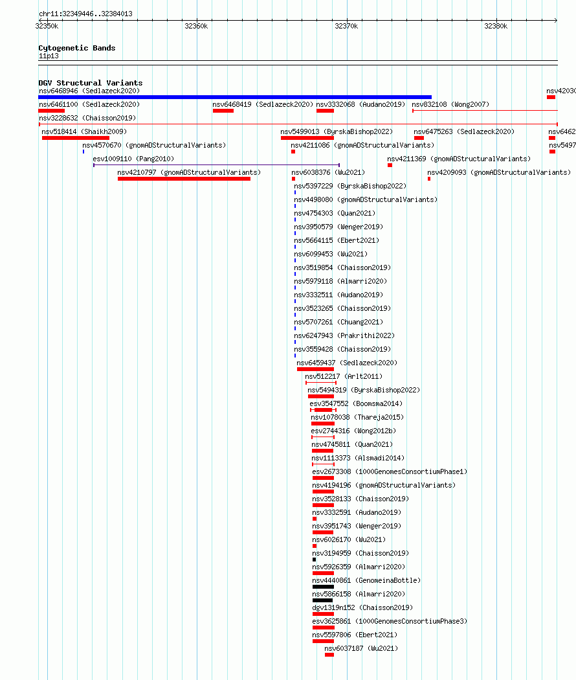The width and height of the screenshot is (576, 680).
Task: Click nsv4211369 (gnomADStructuralVariants) label
Action: (x=459, y=159)
